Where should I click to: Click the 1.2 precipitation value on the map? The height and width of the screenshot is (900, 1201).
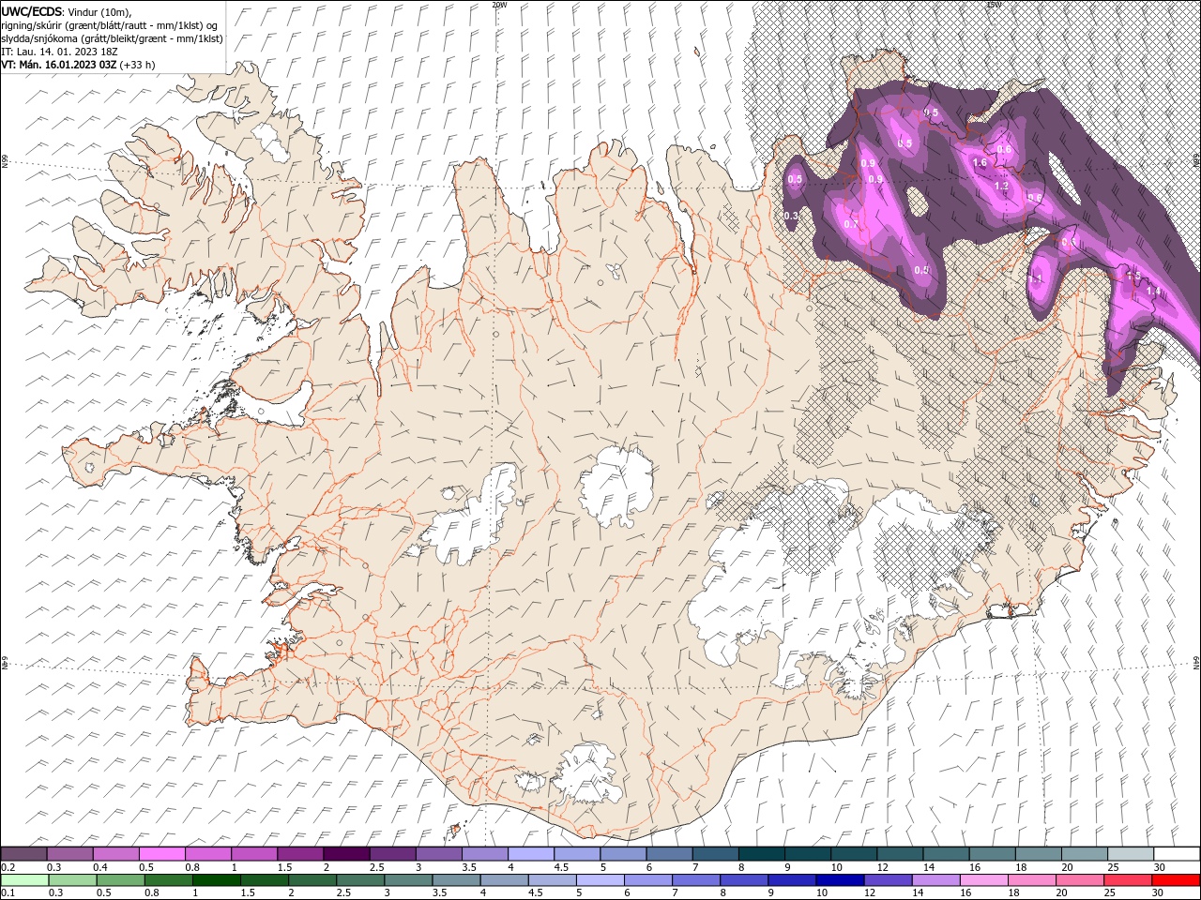click(x=1001, y=186)
